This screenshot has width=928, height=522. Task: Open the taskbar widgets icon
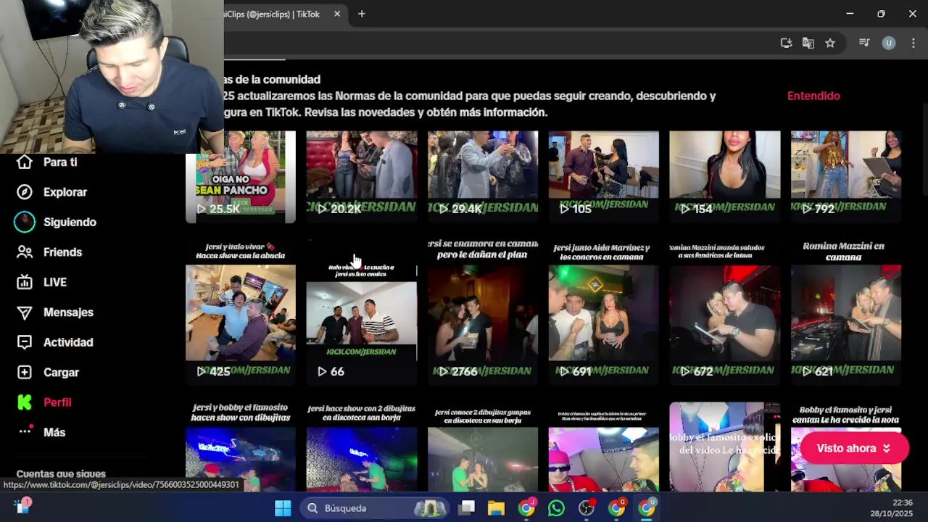(x=22, y=507)
